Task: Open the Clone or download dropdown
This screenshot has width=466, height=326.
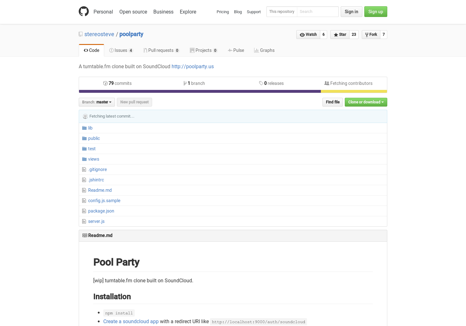Action: [366, 102]
